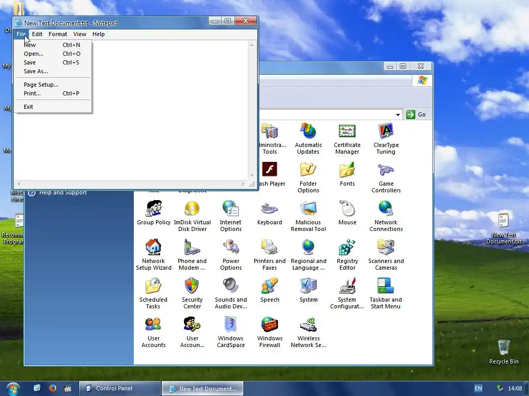The height and width of the screenshot is (396, 529).
Task: Click New Text Document taskbar button
Action: [203, 388]
